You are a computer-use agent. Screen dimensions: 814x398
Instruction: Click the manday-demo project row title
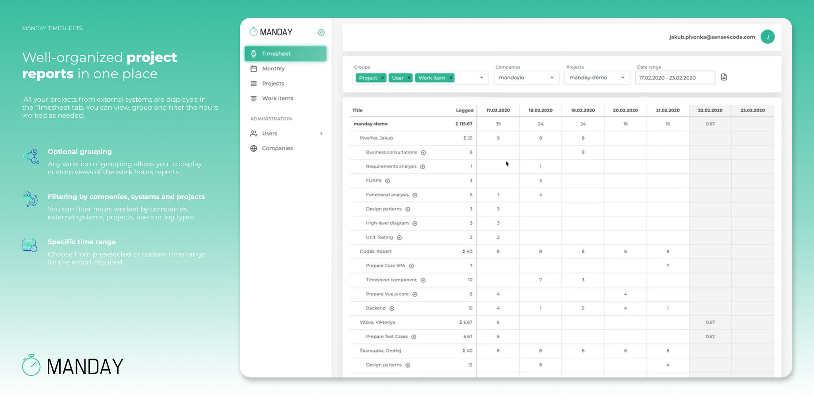point(371,124)
